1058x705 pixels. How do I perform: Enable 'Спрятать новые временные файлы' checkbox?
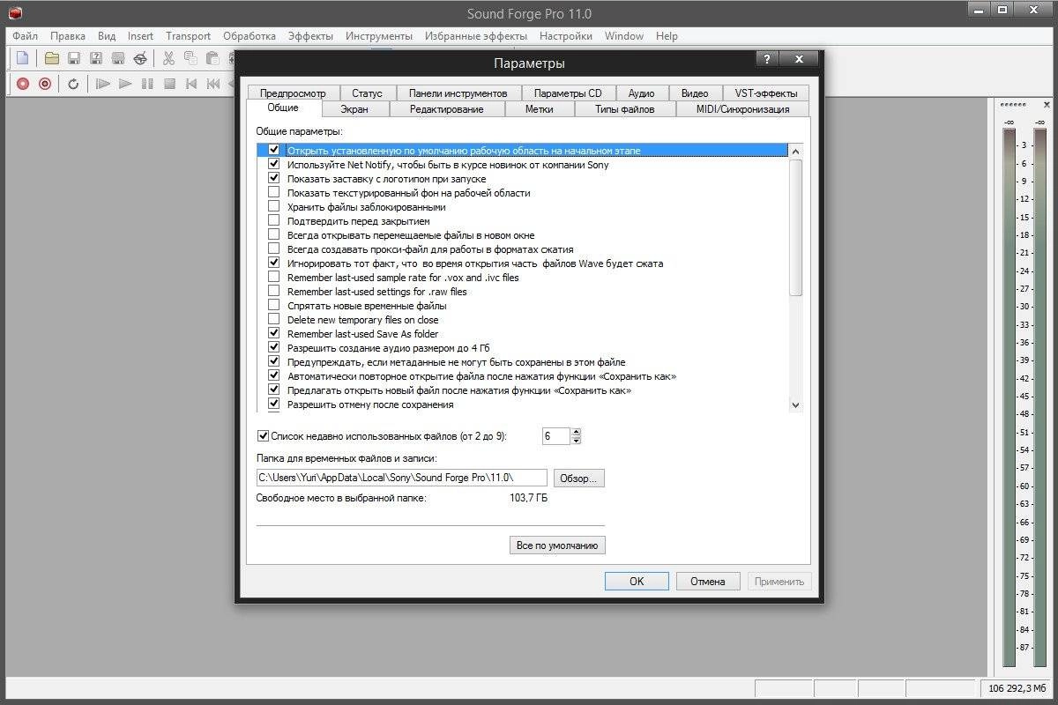click(x=273, y=306)
